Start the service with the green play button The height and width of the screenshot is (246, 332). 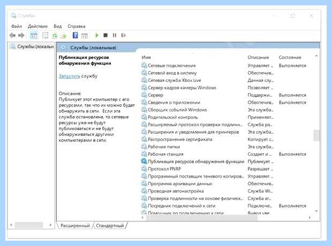click(x=97, y=35)
